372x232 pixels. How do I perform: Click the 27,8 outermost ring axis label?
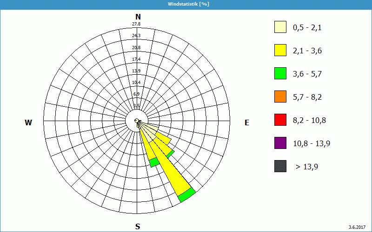[x=136, y=24]
